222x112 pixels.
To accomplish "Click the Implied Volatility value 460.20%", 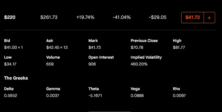I will point(139,64).
